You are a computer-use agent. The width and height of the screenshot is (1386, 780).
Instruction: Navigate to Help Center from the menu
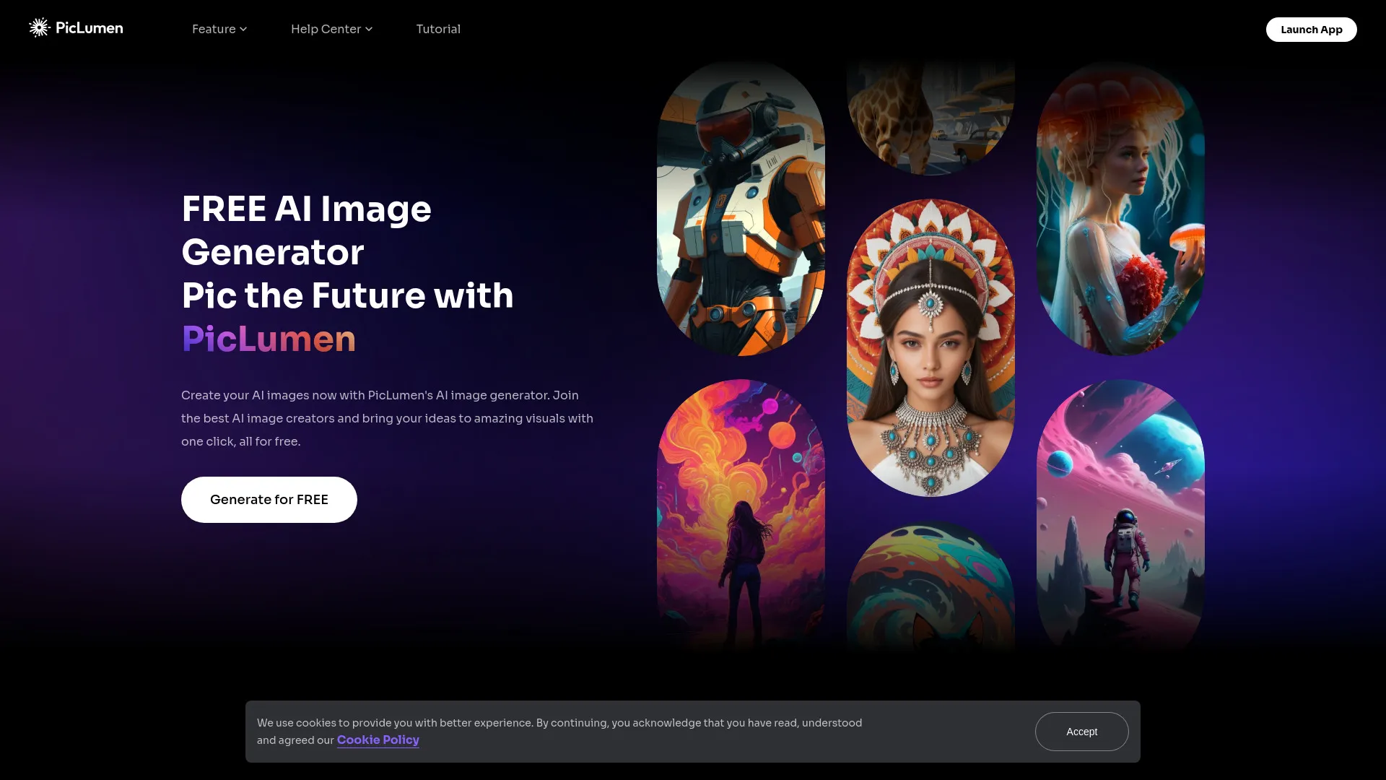pos(326,29)
